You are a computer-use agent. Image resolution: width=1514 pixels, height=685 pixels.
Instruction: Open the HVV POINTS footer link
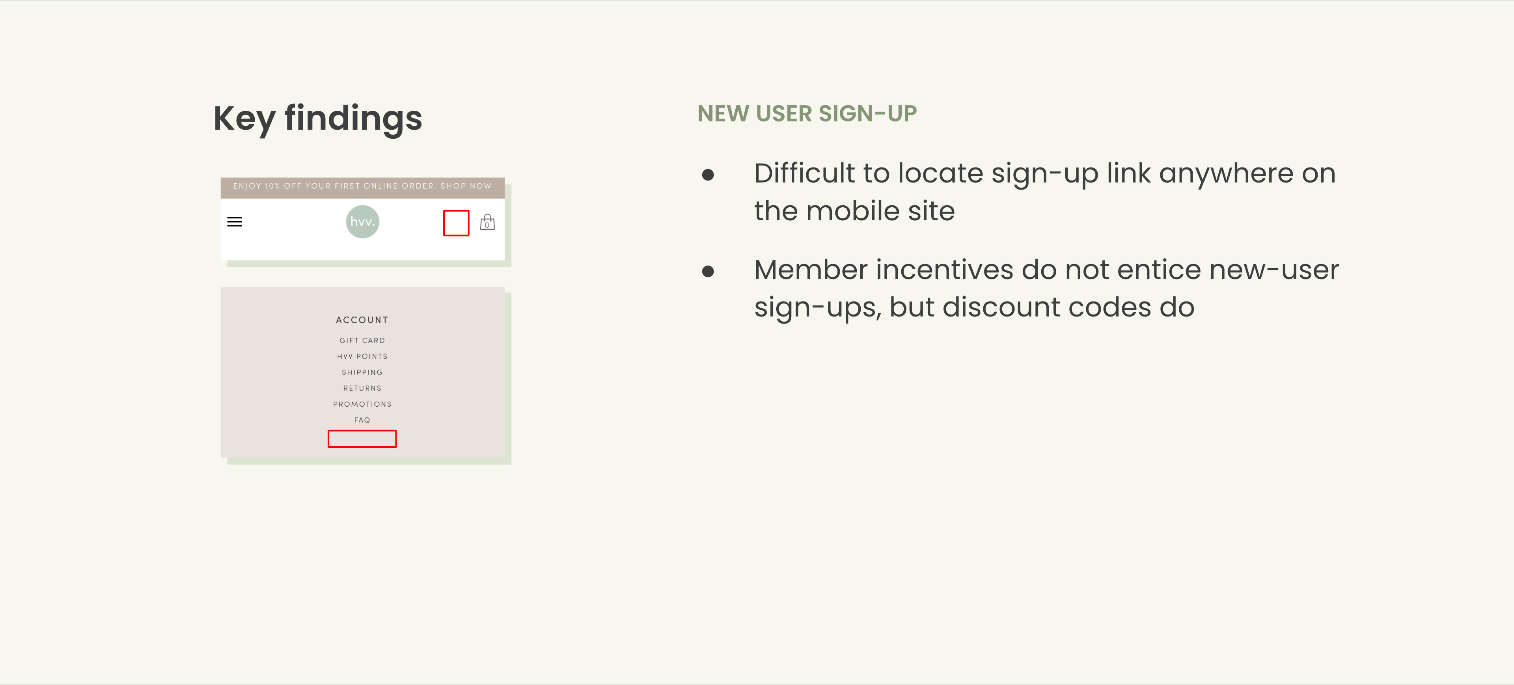(x=362, y=357)
